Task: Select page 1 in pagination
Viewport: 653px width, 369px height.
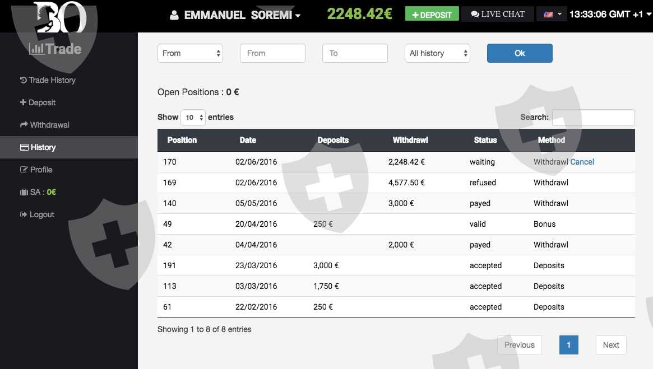Action: coord(568,345)
